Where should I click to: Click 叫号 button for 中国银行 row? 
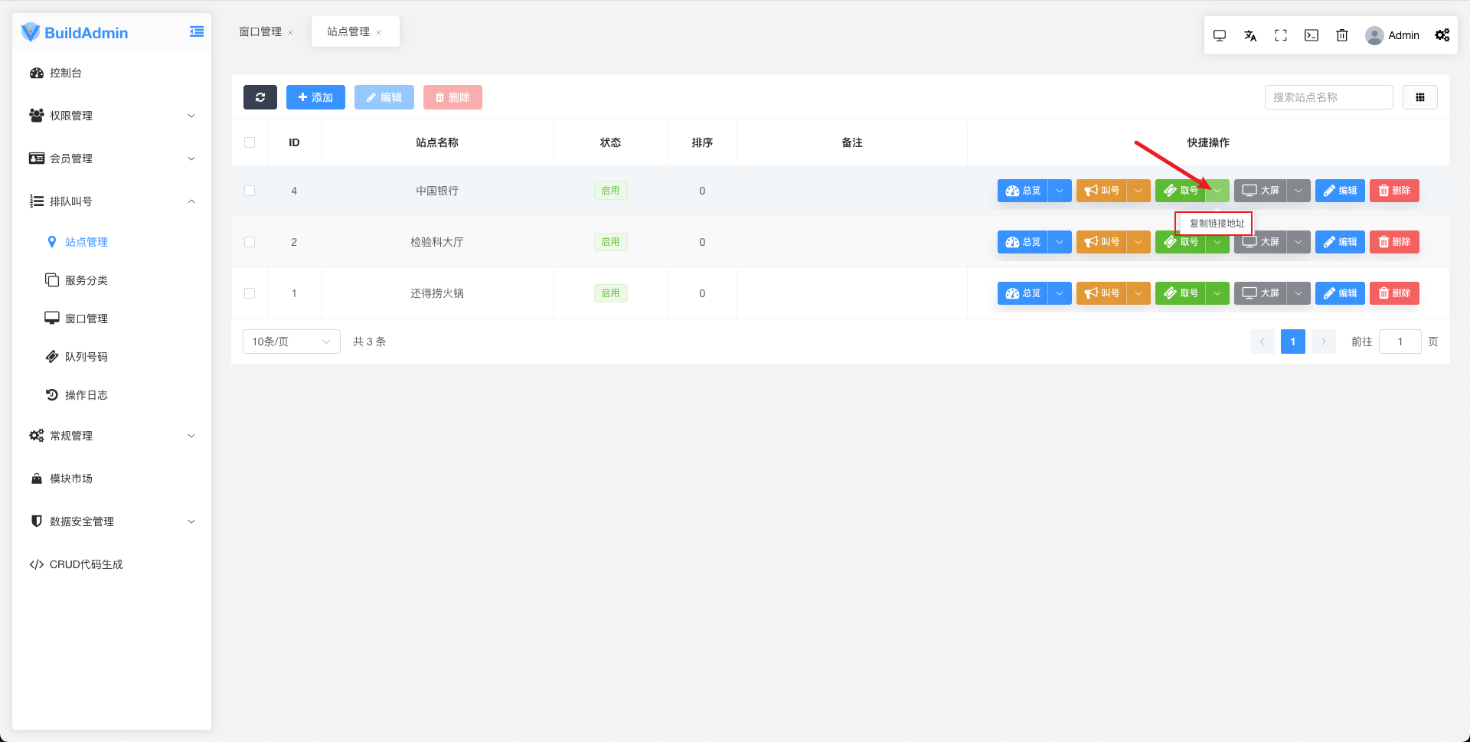click(x=1101, y=191)
